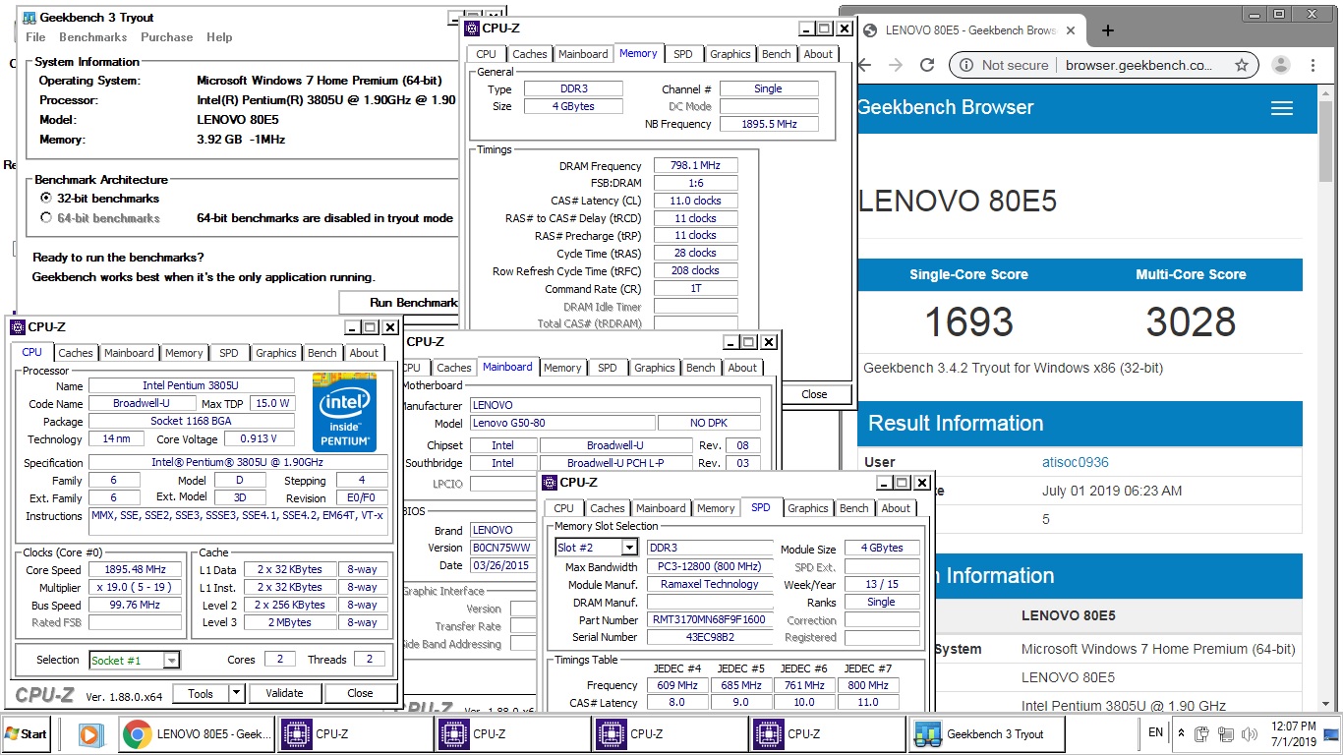Click the Tools button in CPU-Z
The width and height of the screenshot is (1343, 755).
[201, 693]
